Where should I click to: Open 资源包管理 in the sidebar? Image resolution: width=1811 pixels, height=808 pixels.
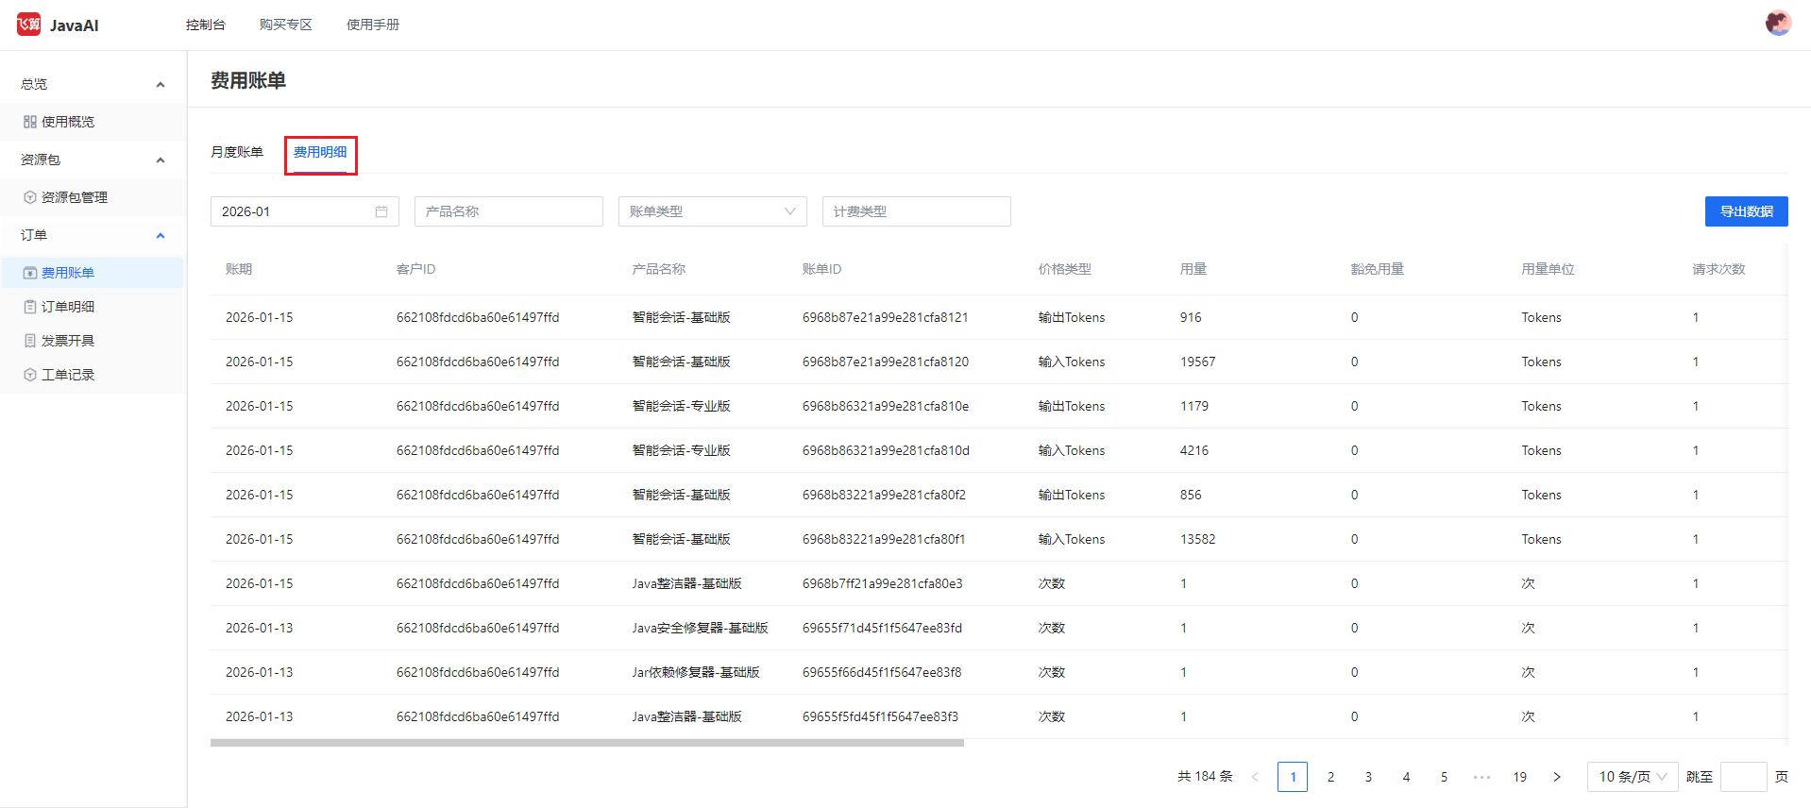tap(74, 197)
